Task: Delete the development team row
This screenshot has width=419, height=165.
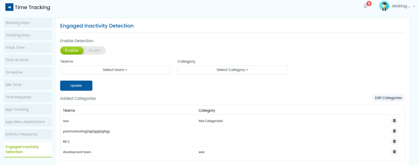Action: click(x=394, y=152)
